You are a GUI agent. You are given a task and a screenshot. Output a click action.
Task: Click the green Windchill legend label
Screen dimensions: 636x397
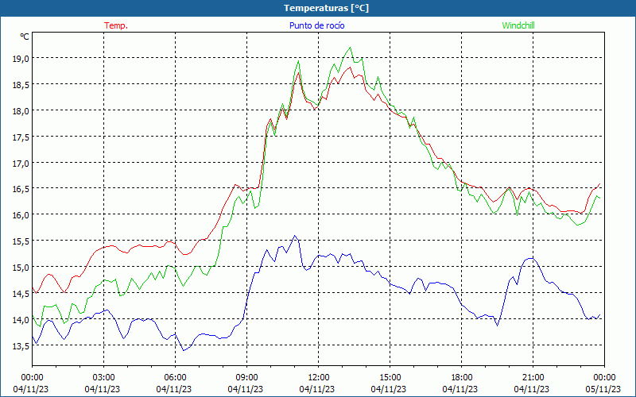point(518,25)
